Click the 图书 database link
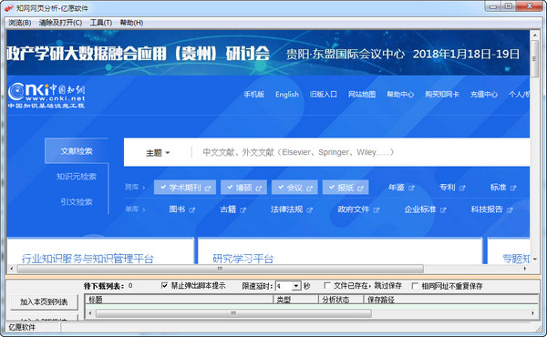Viewport: 547px width, 337px height. point(177,209)
